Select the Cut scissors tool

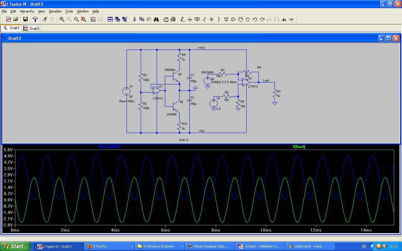pyautogui.click(x=134, y=19)
